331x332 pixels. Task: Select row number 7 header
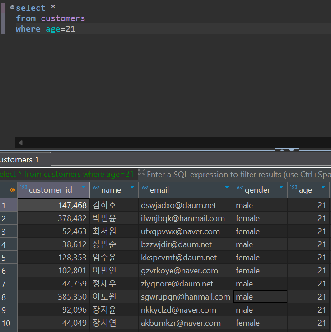(x=9, y=284)
